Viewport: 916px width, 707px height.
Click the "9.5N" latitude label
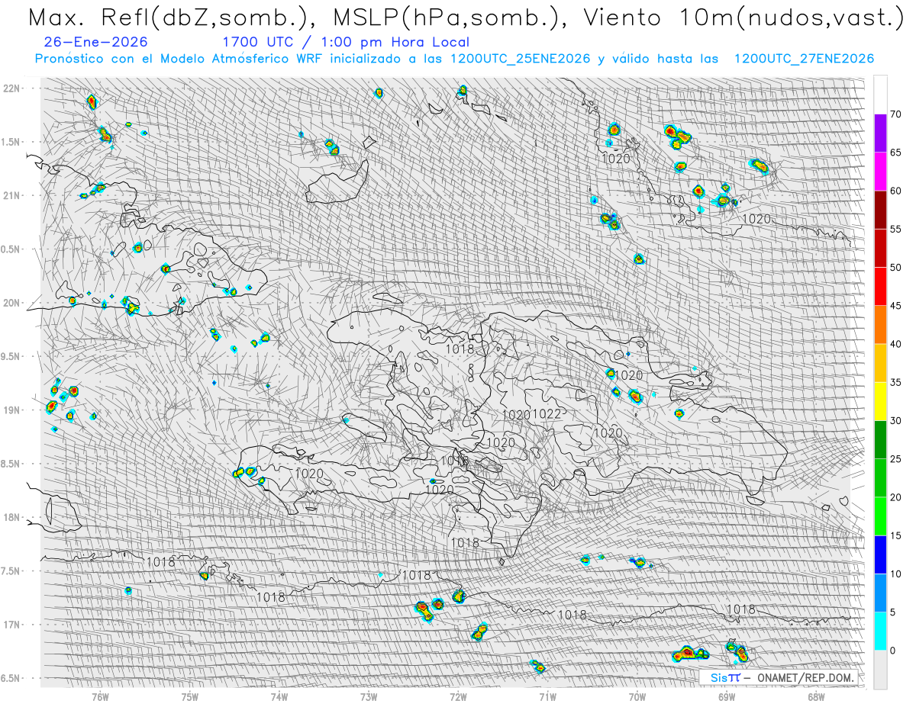tap(11, 357)
